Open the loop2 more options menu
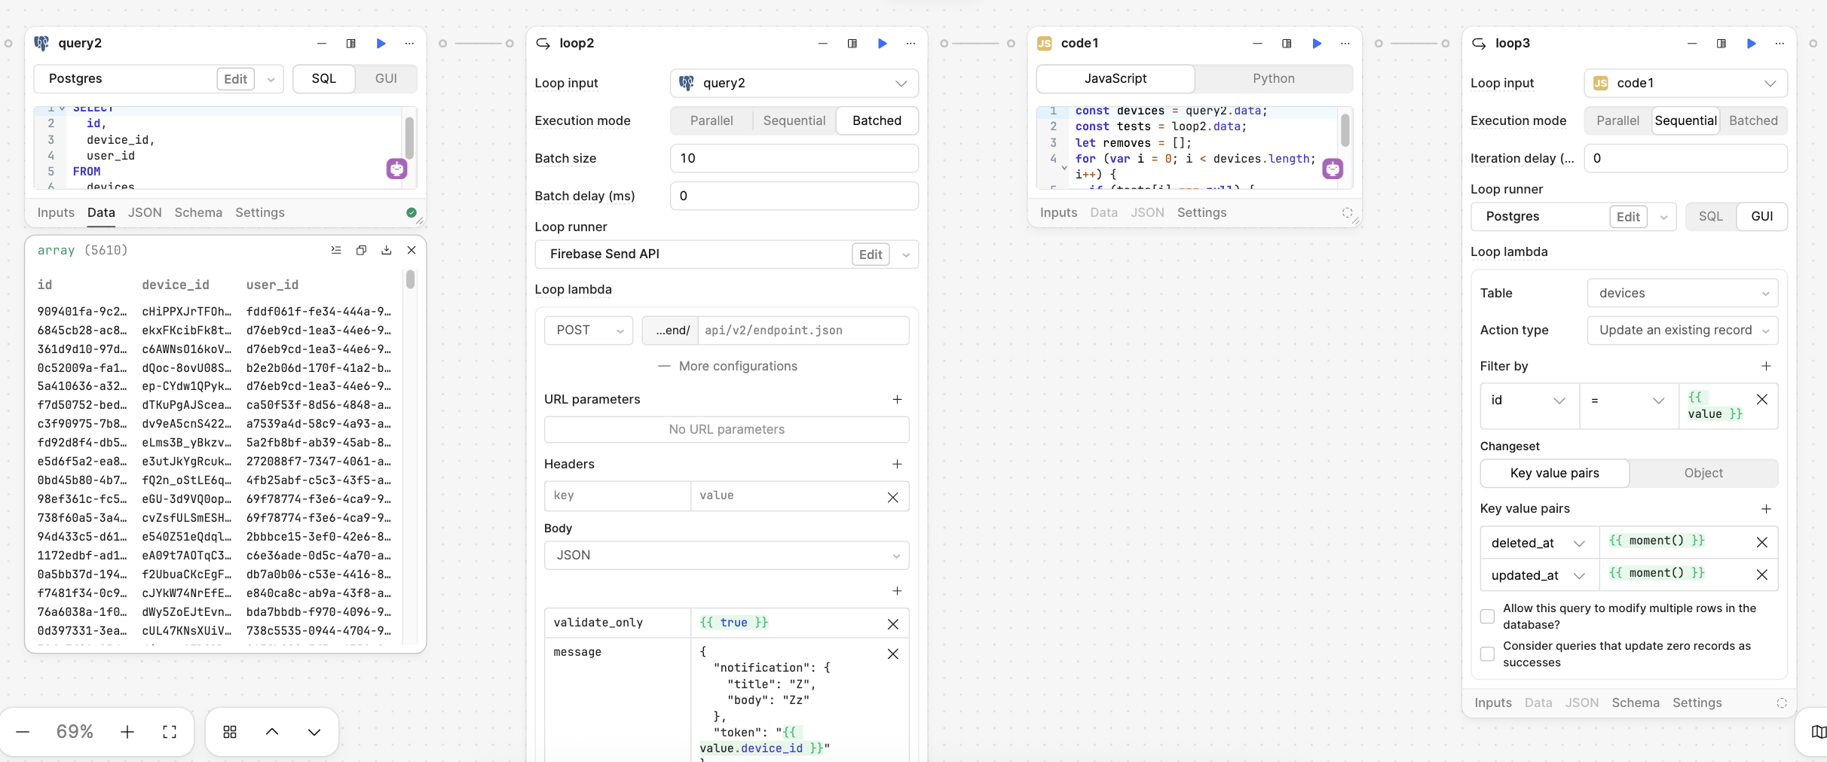Image resolution: width=1827 pixels, height=762 pixels. [x=910, y=44]
